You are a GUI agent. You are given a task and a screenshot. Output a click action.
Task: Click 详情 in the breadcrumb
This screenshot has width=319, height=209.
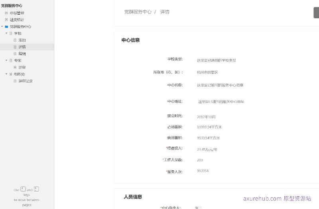tap(165, 12)
